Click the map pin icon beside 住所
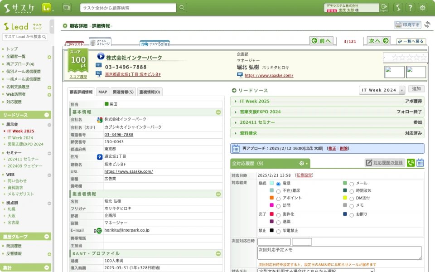 [100, 157]
